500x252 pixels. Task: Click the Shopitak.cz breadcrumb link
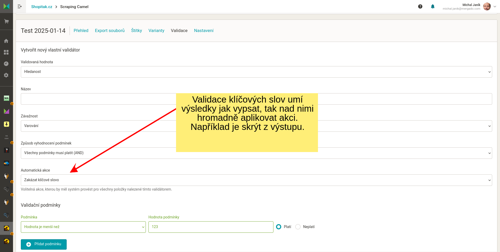(42, 7)
